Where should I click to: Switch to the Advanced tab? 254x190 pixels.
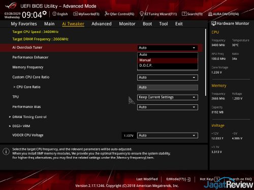pos(102,24)
